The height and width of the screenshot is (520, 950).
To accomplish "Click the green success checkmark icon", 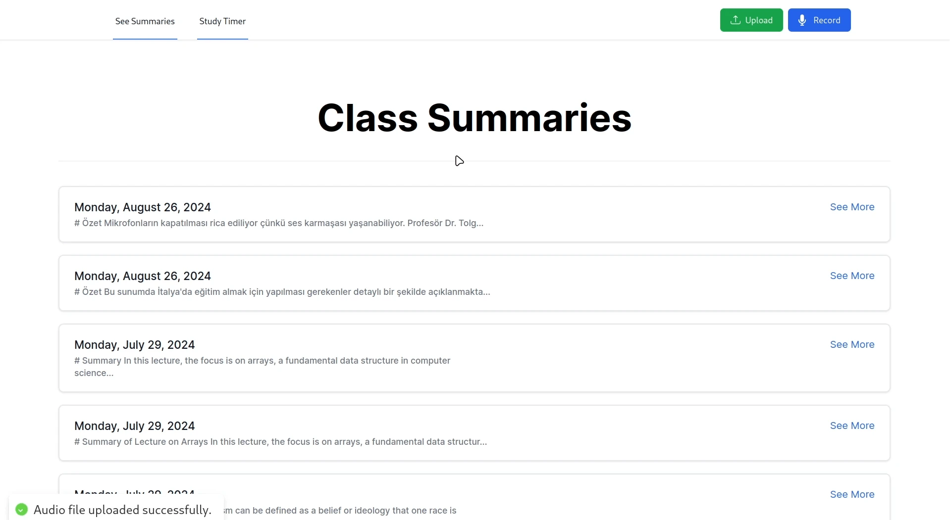I will [x=21, y=510].
